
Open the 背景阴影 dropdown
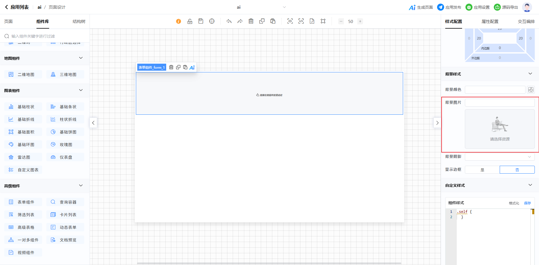tap(500, 157)
